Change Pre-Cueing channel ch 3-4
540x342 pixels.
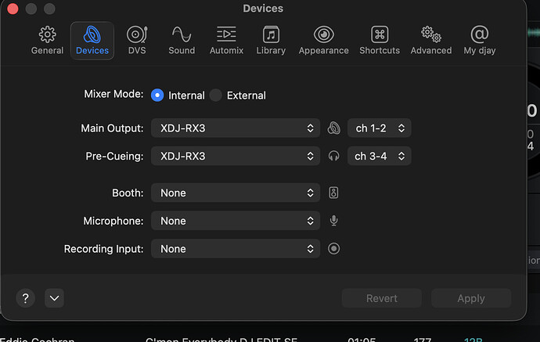[380, 157]
